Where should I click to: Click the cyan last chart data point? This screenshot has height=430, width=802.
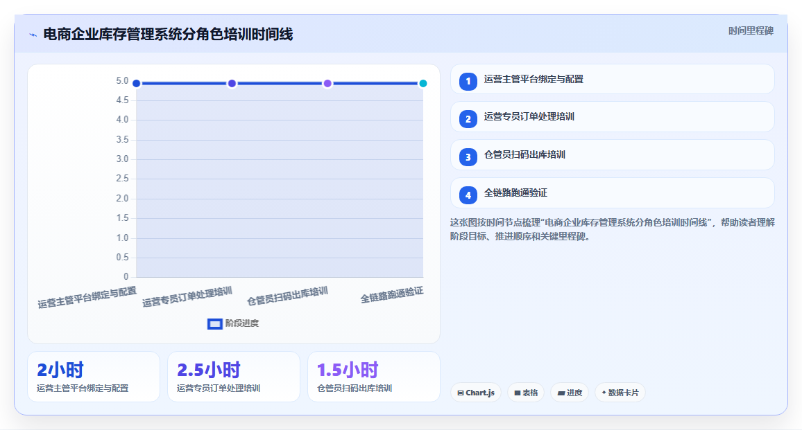click(423, 83)
